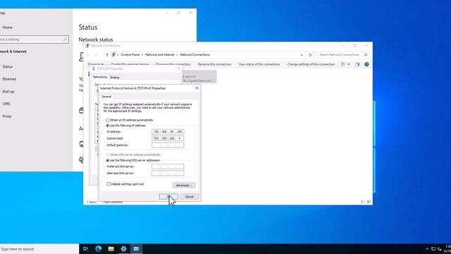Click Find a setting search box
Screen dimensions: 451x254
34,40
